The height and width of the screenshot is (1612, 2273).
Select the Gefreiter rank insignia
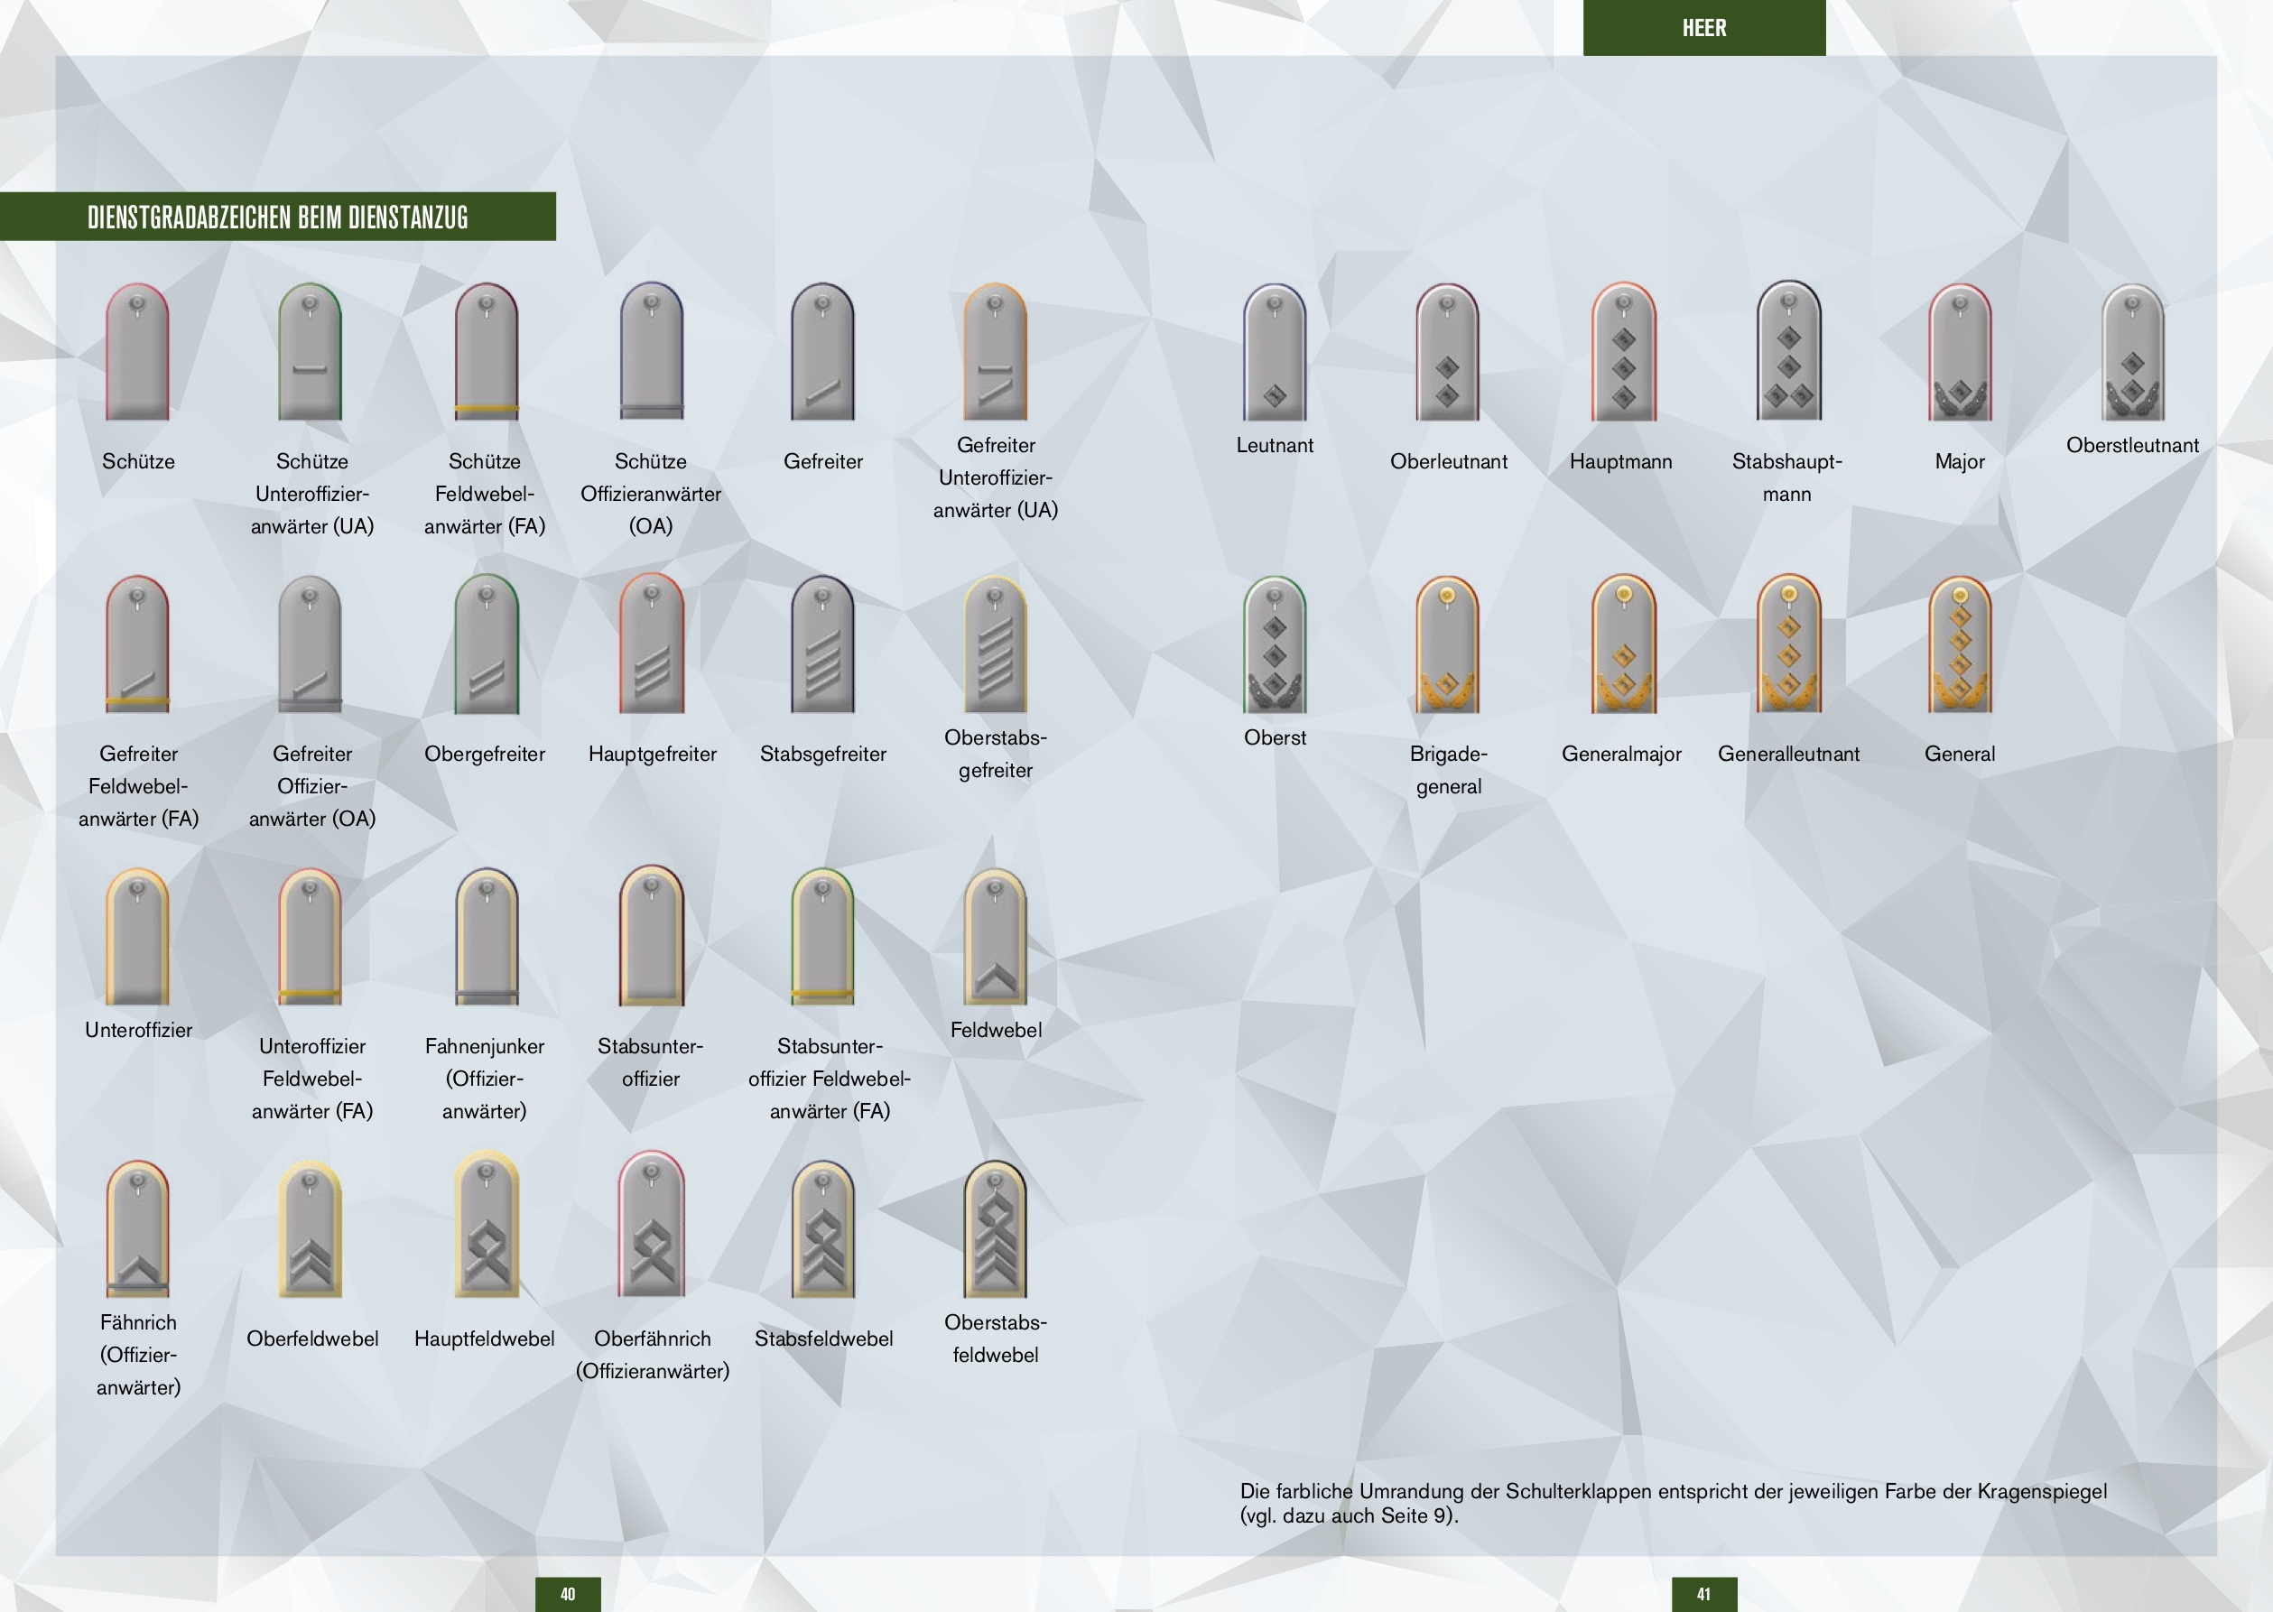(821, 352)
